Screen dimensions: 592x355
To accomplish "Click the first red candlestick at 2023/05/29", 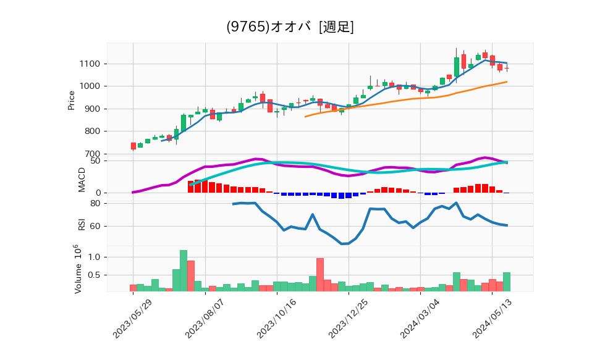I will coord(133,146).
